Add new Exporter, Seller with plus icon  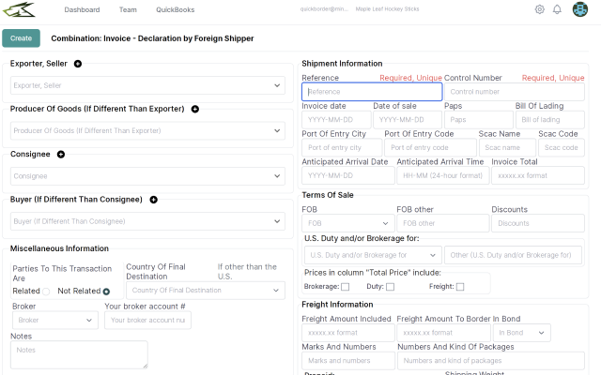point(78,64)
